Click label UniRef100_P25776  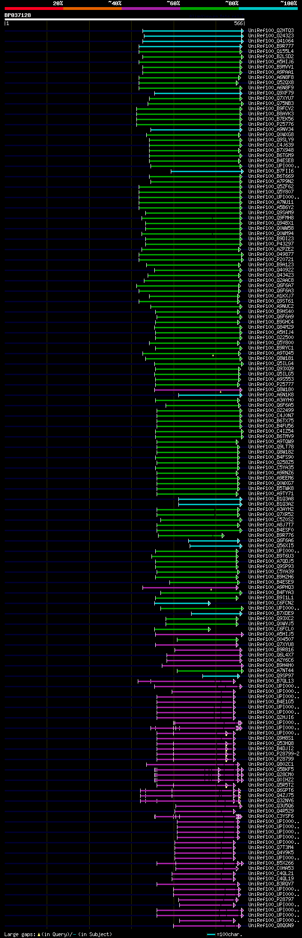(x=271, y=124)
